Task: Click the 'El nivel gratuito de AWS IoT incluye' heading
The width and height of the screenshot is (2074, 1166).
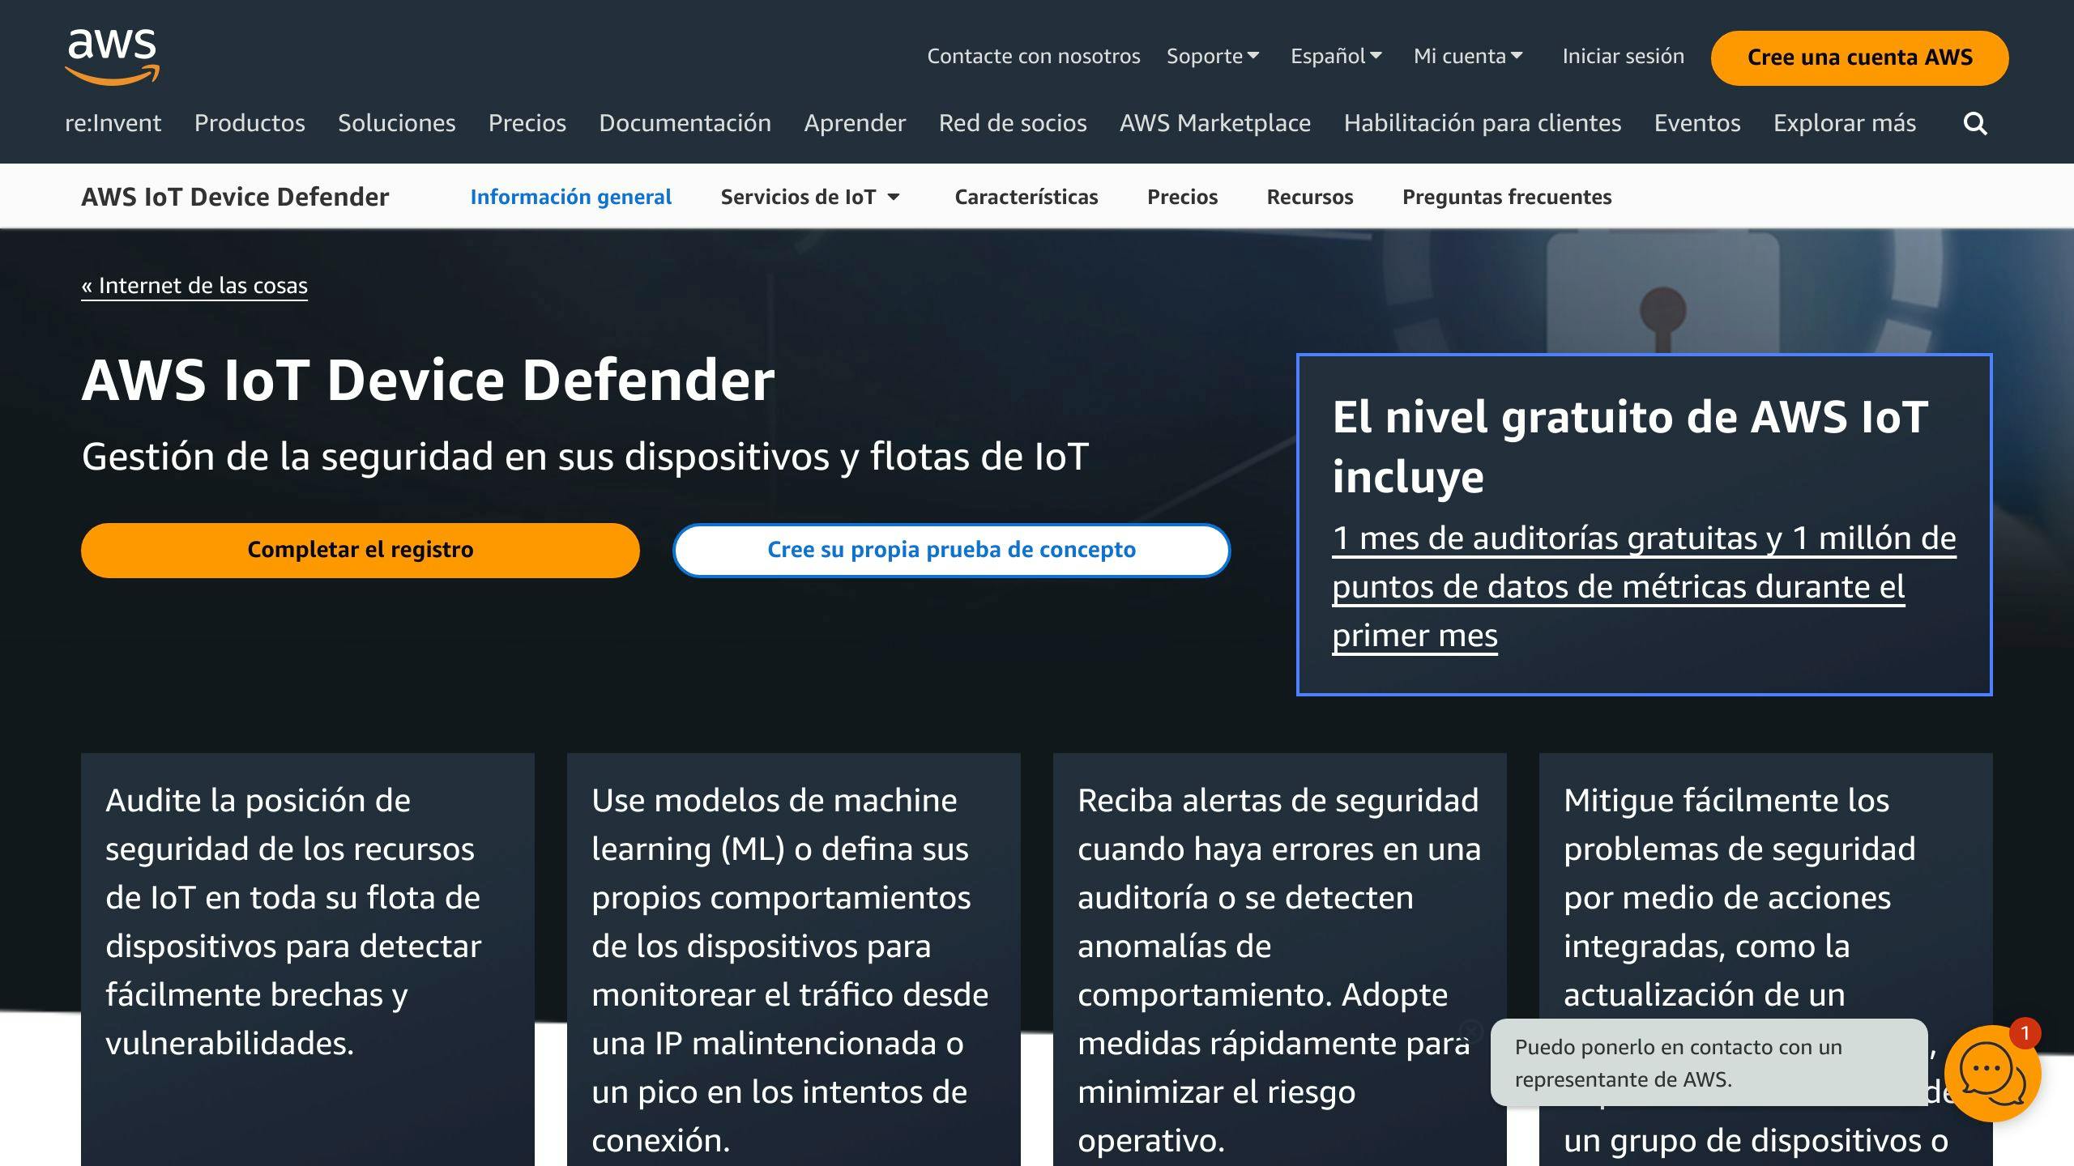Action: [x=1630, y=446]
